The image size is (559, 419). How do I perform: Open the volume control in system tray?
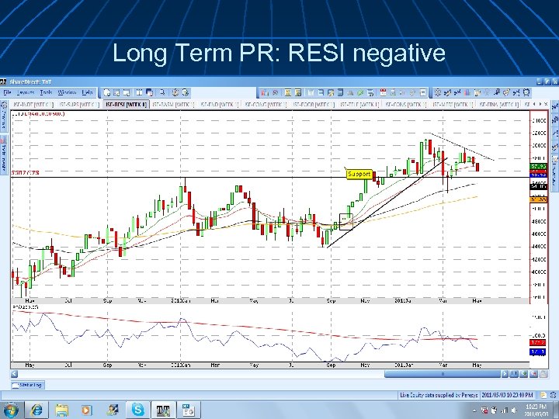point(514,410)
